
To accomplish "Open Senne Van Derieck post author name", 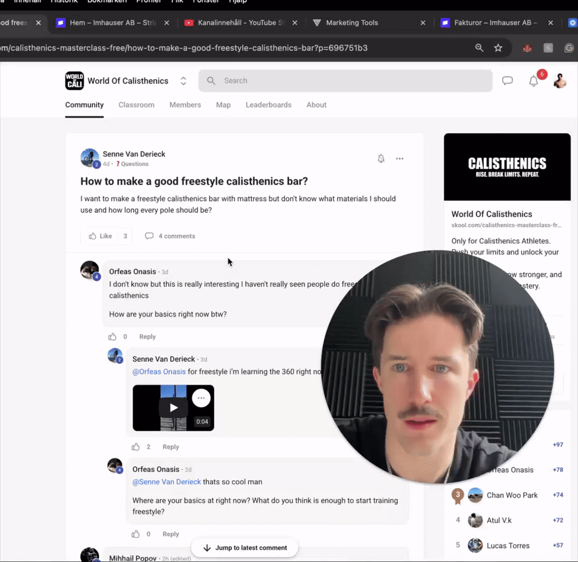I will [x=134, y=154].
